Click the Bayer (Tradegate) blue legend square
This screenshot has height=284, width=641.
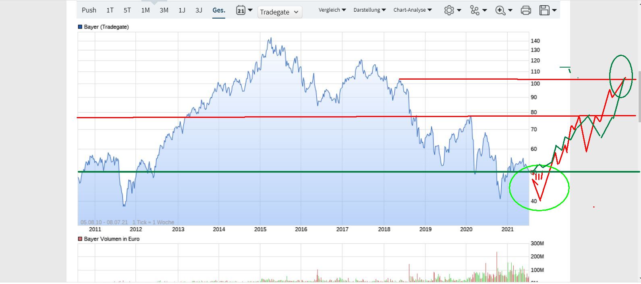[x=80, y=27]
